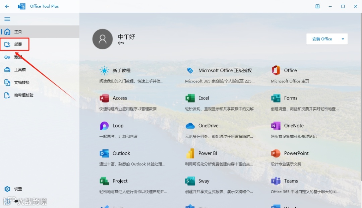Viewport: 362px width, 208px height.
Task: Click text '快速构建专业应用程序以管理数据'
Action: tap(128, 109)
